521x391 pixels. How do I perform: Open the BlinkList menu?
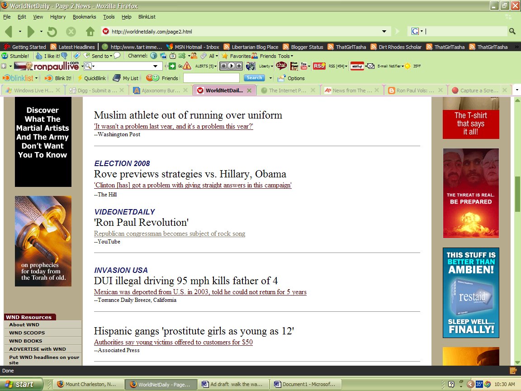coord(147,17)
